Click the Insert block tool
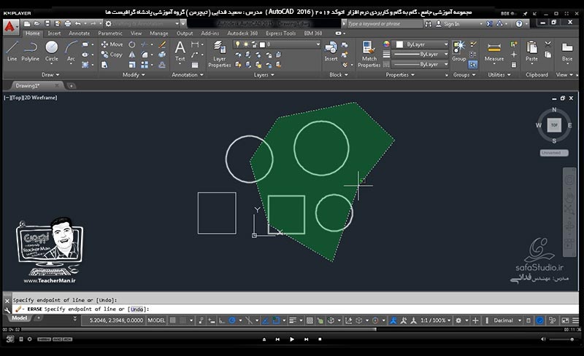584x356 pixels. pos(331,51)
